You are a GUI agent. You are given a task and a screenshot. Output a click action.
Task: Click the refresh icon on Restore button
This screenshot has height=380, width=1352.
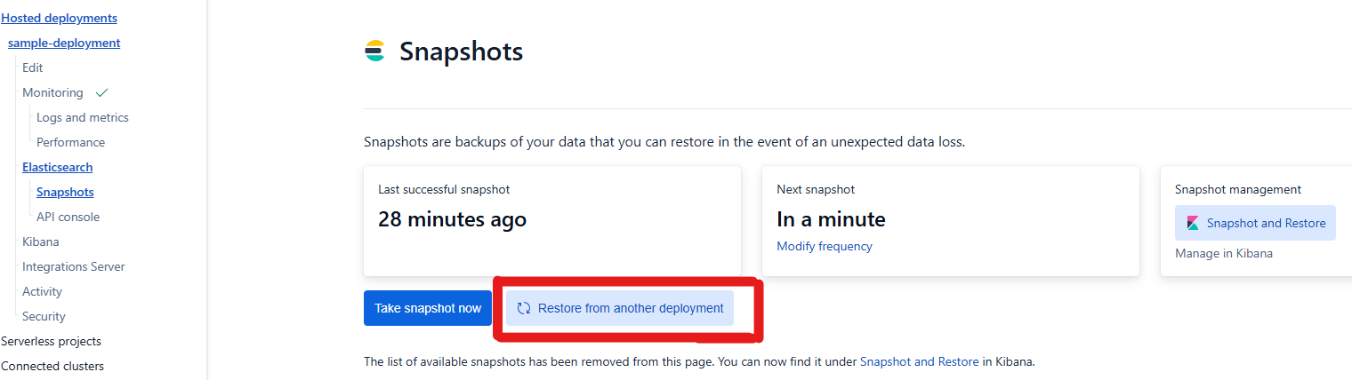click(524, 308)
